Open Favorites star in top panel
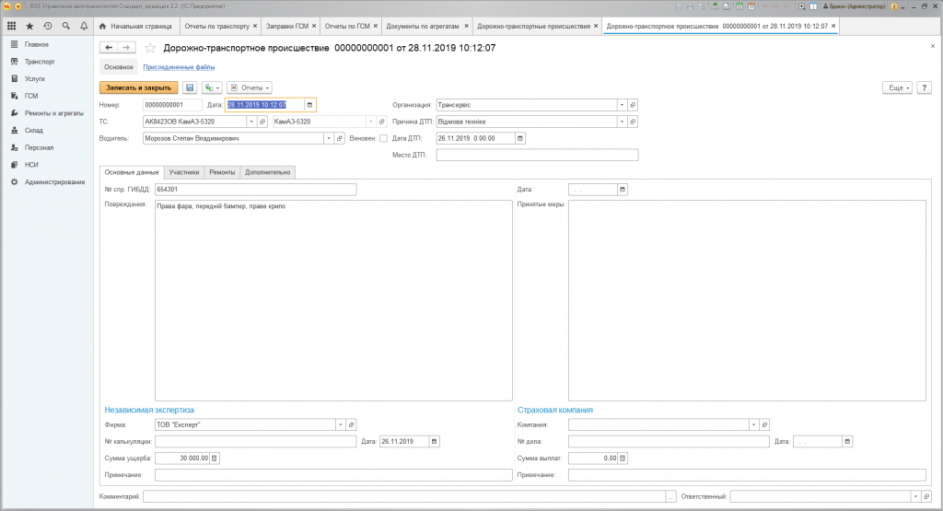 click(29, 26)
